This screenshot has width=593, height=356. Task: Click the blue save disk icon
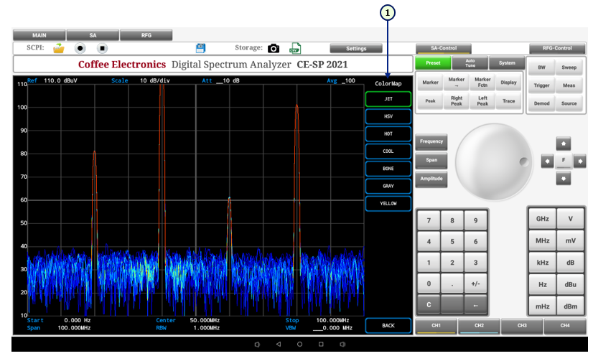coord(201,48)
